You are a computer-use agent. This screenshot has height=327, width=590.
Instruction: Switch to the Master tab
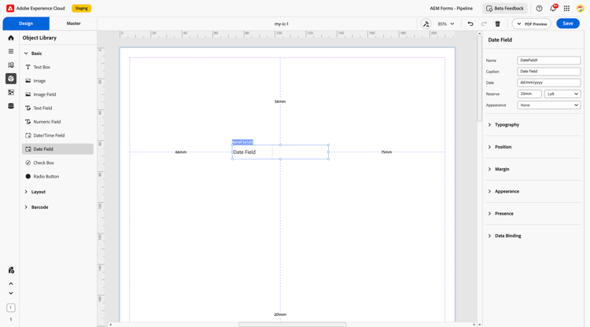73,24
